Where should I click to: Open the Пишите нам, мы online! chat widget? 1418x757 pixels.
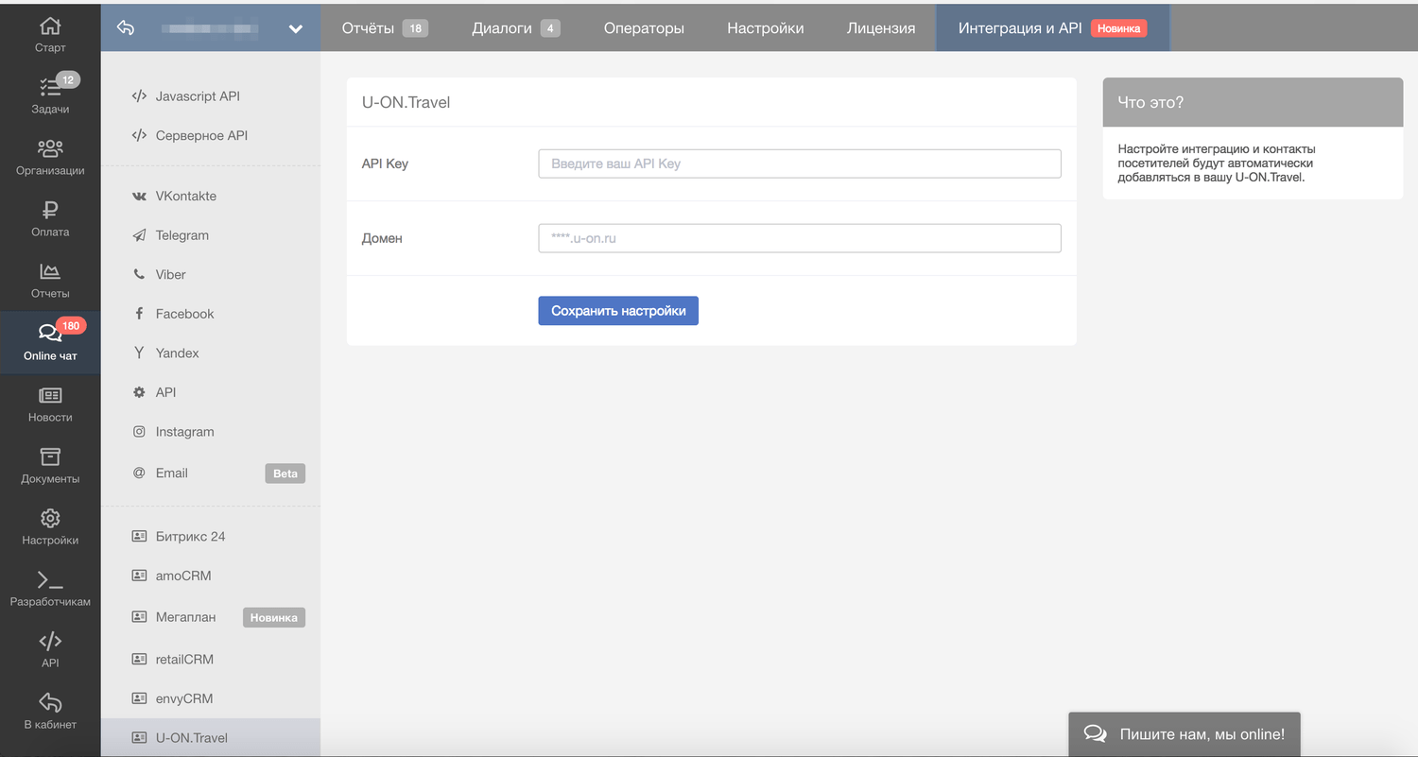click(x=1185, y=734)
